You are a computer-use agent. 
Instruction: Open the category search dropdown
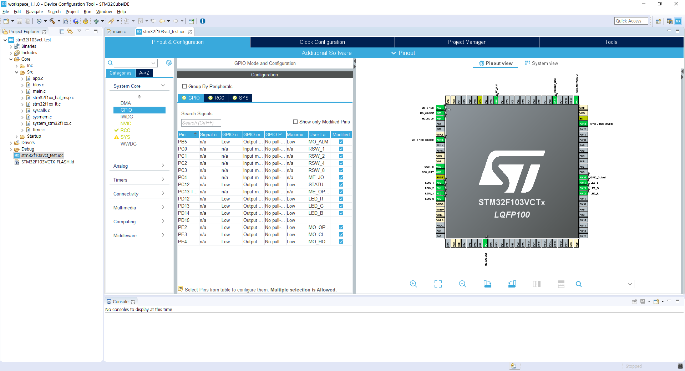[154, 63]
